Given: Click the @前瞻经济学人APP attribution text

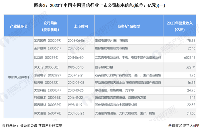Looking at the screenshot, I should coord(184,126).
